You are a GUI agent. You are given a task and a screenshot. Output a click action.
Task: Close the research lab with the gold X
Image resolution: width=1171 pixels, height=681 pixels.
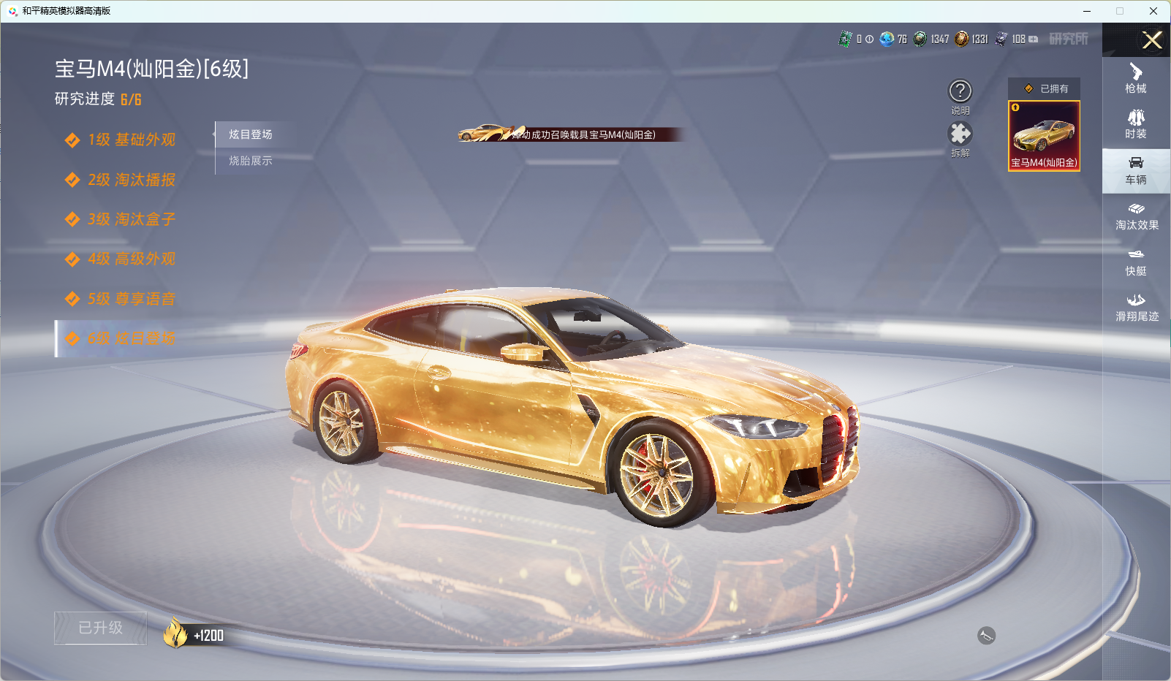click(x=1152, y=40)
